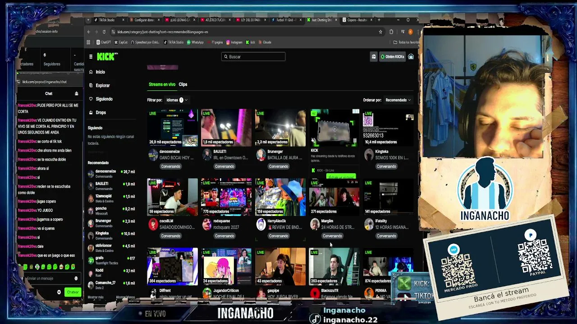Open the browser extensions puzzle icon
The width and height of the screenshot is (577, 324).
click(391, 32)
